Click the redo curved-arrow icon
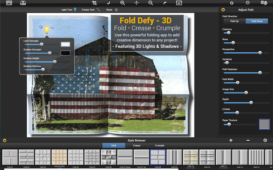This screenshot has height=170, width=273. (x=165, y=3)
